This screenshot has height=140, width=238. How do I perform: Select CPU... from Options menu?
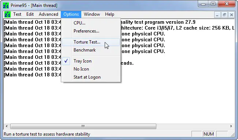click(91, 23)
